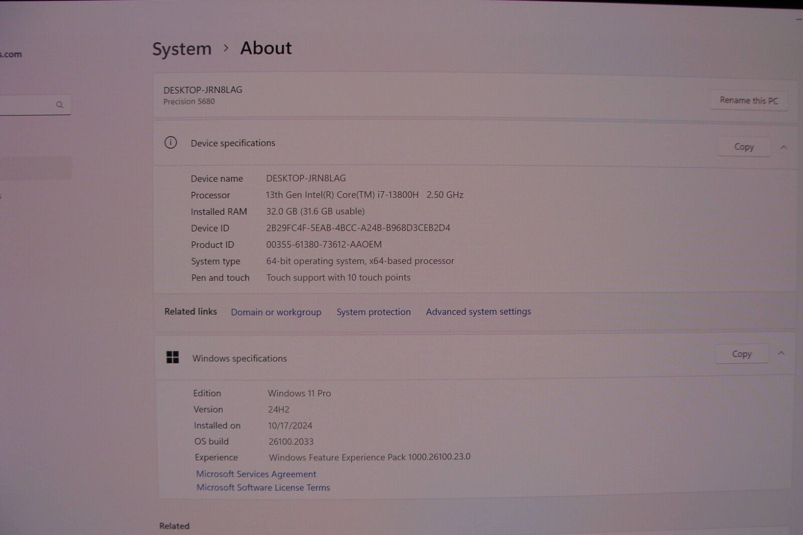The image size is (803, 535).
Task: Select the 32.0 GB (31.6 GB usable) value
Action: point(315,211)
